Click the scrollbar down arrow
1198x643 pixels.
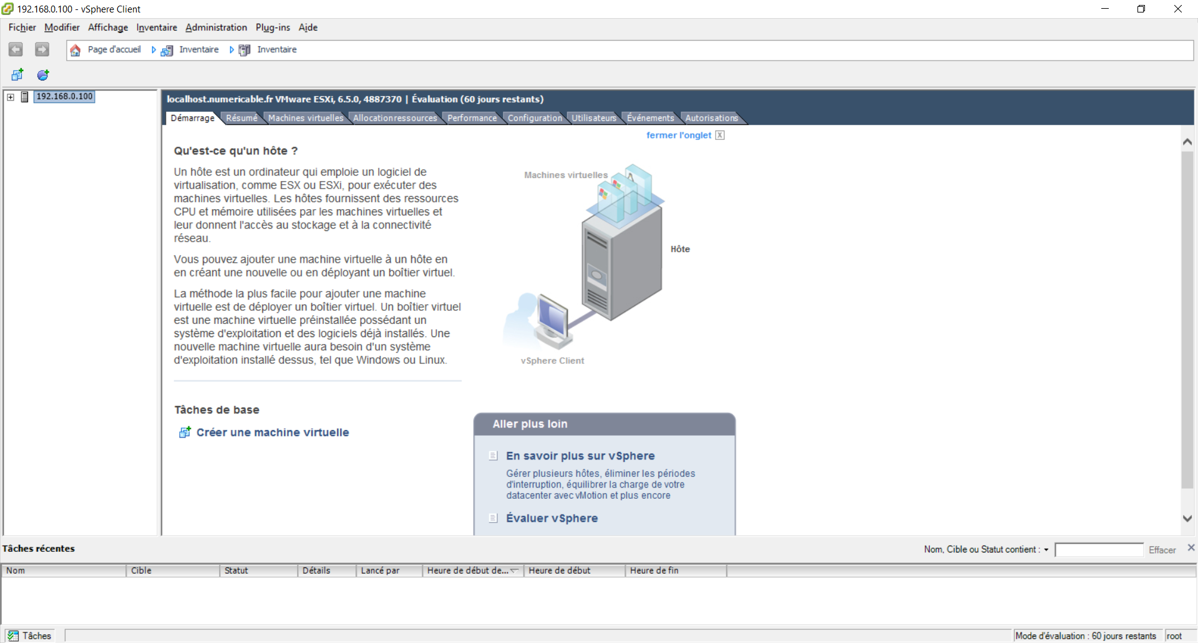pyautogui.click(x=1187, y=518)
